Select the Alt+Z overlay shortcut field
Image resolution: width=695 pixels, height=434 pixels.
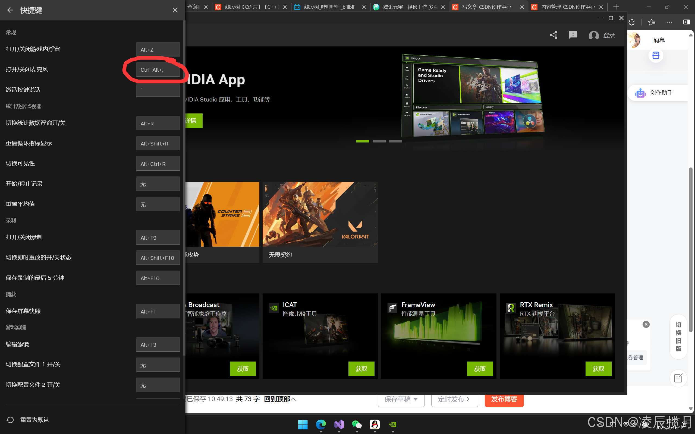tap(158, 49)
